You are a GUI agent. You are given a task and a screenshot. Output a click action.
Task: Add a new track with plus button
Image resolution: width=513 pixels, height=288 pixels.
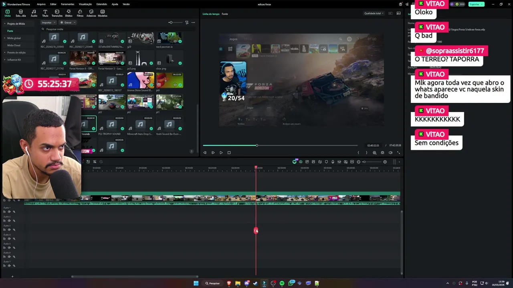click(12, 276)
